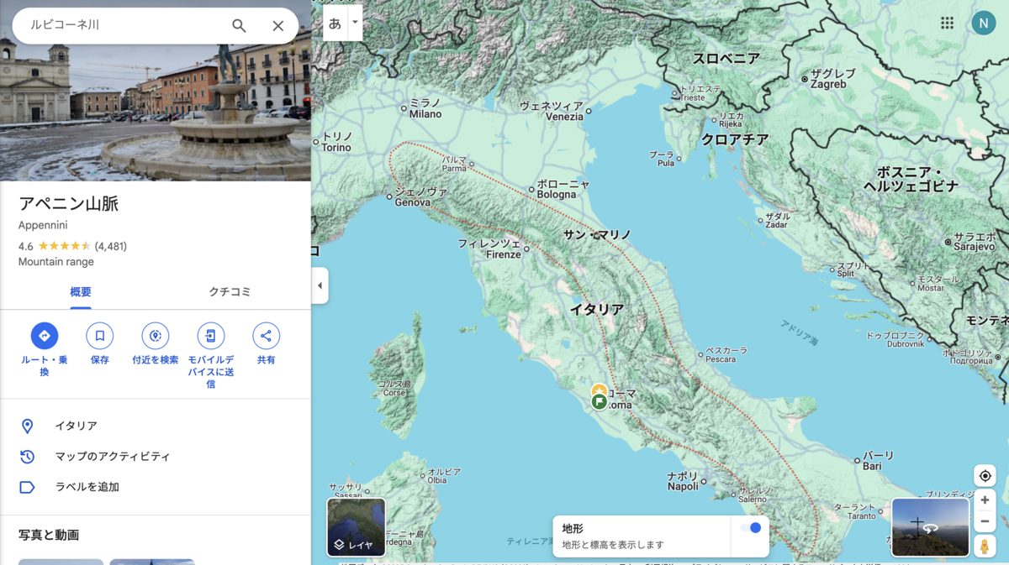Click the Street View pegman icon

coord(985,547)
